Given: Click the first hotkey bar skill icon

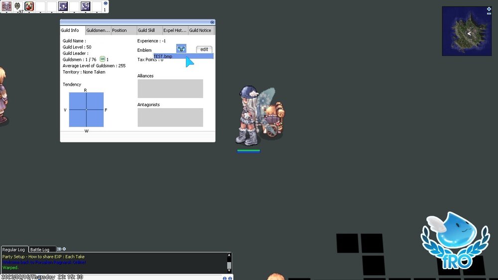Looking at the screenshot, I should [x=6, y=6].
